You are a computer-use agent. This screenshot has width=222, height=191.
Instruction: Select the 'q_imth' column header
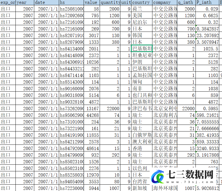[x=186, y=2]
